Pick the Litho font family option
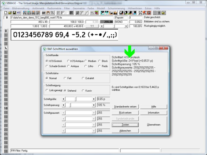The height and width of the screenshot is (155, 207). click(86, 66)
